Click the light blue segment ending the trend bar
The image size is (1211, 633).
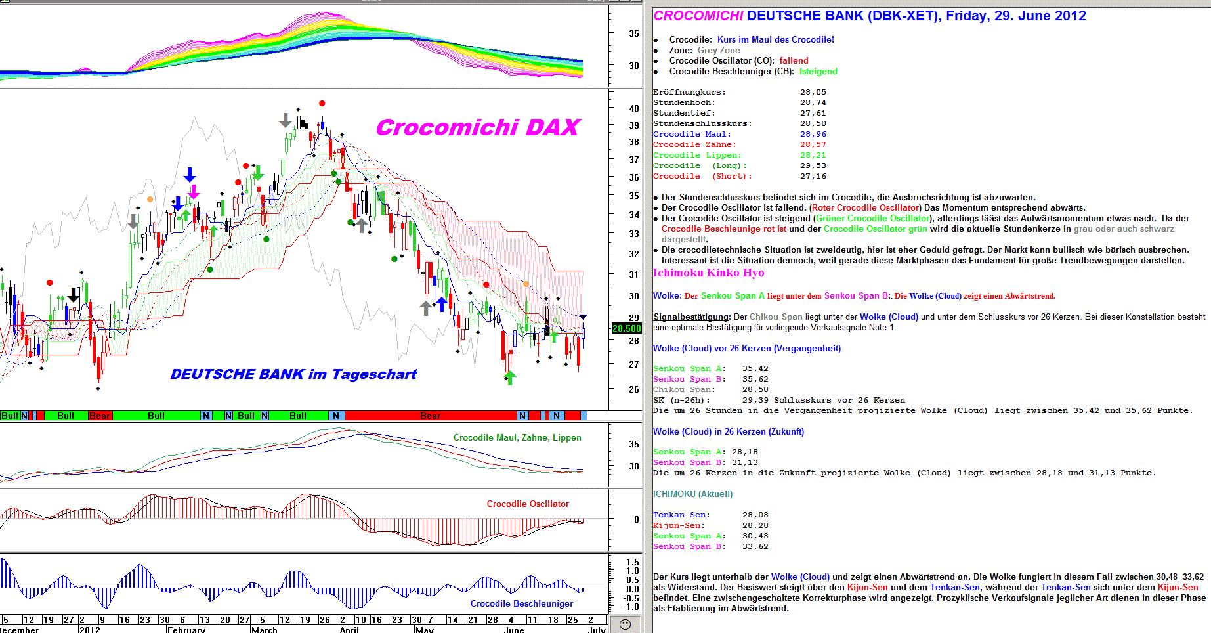click(584, 416)
